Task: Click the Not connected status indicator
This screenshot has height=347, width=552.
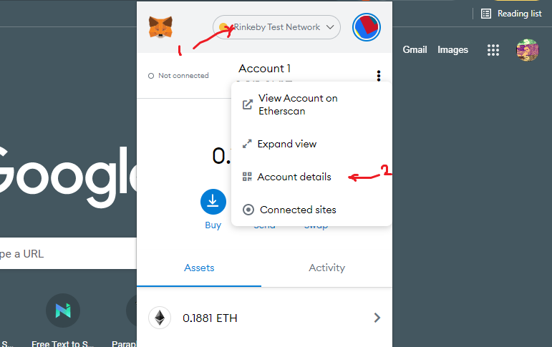Action: coord(178,76)
